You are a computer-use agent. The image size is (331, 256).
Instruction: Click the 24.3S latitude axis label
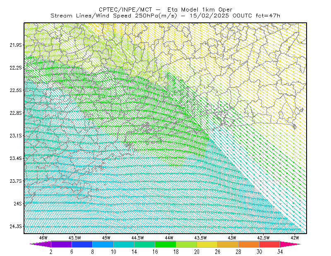pyautogui.click(x=16, y=227)
